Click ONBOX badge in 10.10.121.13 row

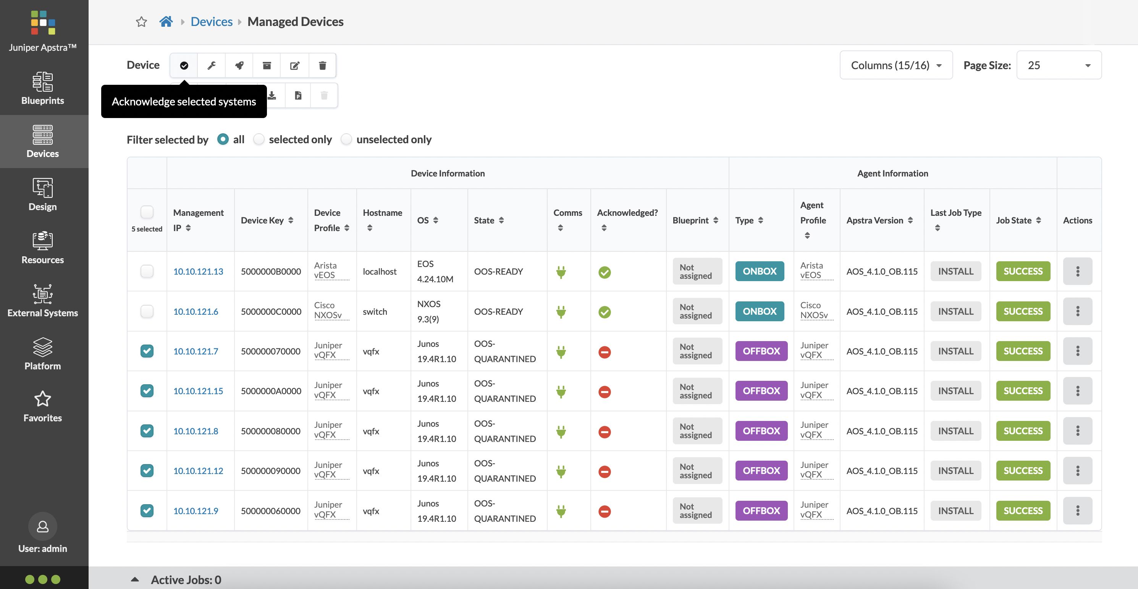pyautogui.click(x=760, y=271)
